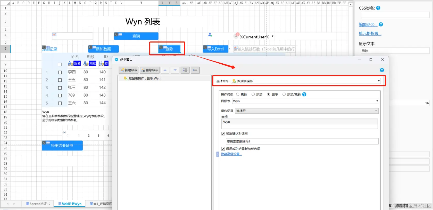
Task: Click the 添加记录 link in the sheet
Action: [x=50, y=49]
